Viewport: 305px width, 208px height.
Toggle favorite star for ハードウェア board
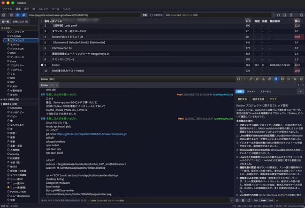(x=8, y=32)
